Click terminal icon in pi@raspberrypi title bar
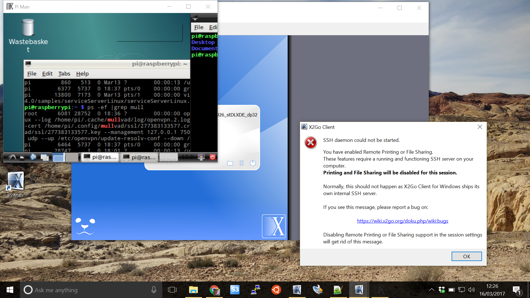Screen dimensions: 530x298 pos(28,64)
